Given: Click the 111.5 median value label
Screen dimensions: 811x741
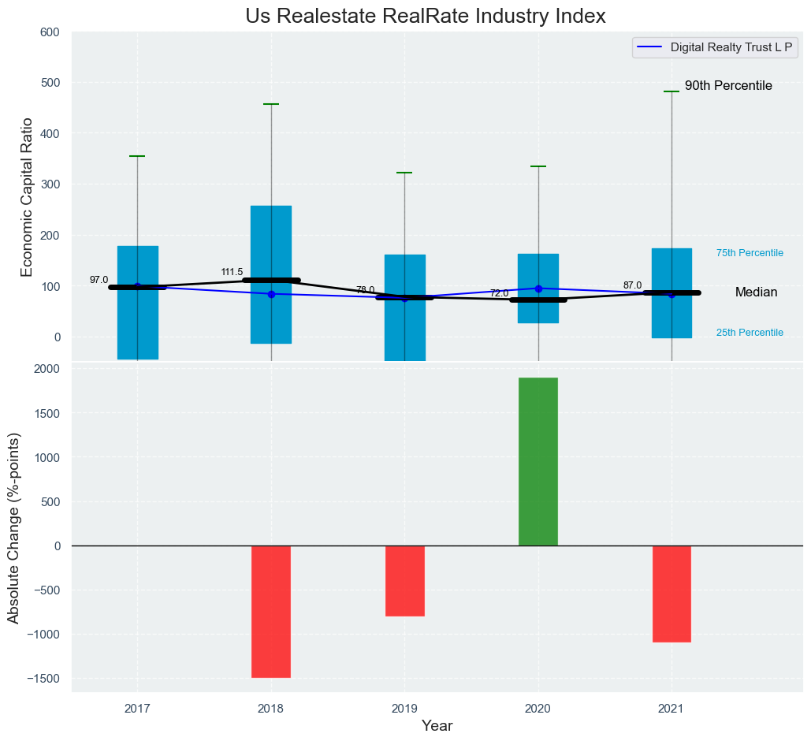Looking at the screenshot, I should [232, 272].
